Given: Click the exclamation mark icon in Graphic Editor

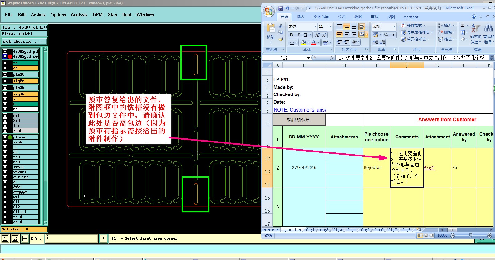Looking at the screenshot, I should 104,238.
